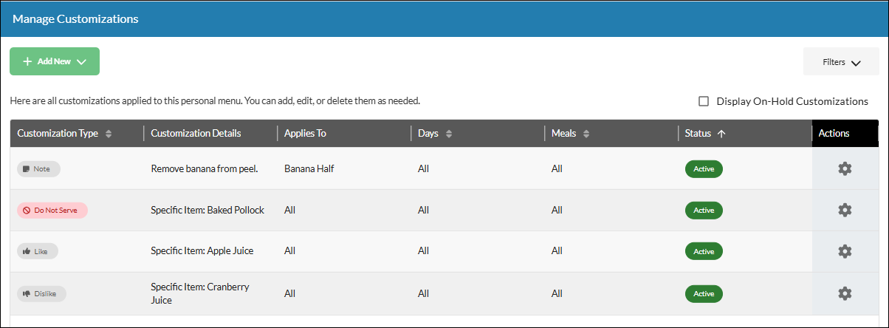This screenshot has width=889, height=328.
Task: Click Active status of Banana Half row
Action: [x=704, y=168]
